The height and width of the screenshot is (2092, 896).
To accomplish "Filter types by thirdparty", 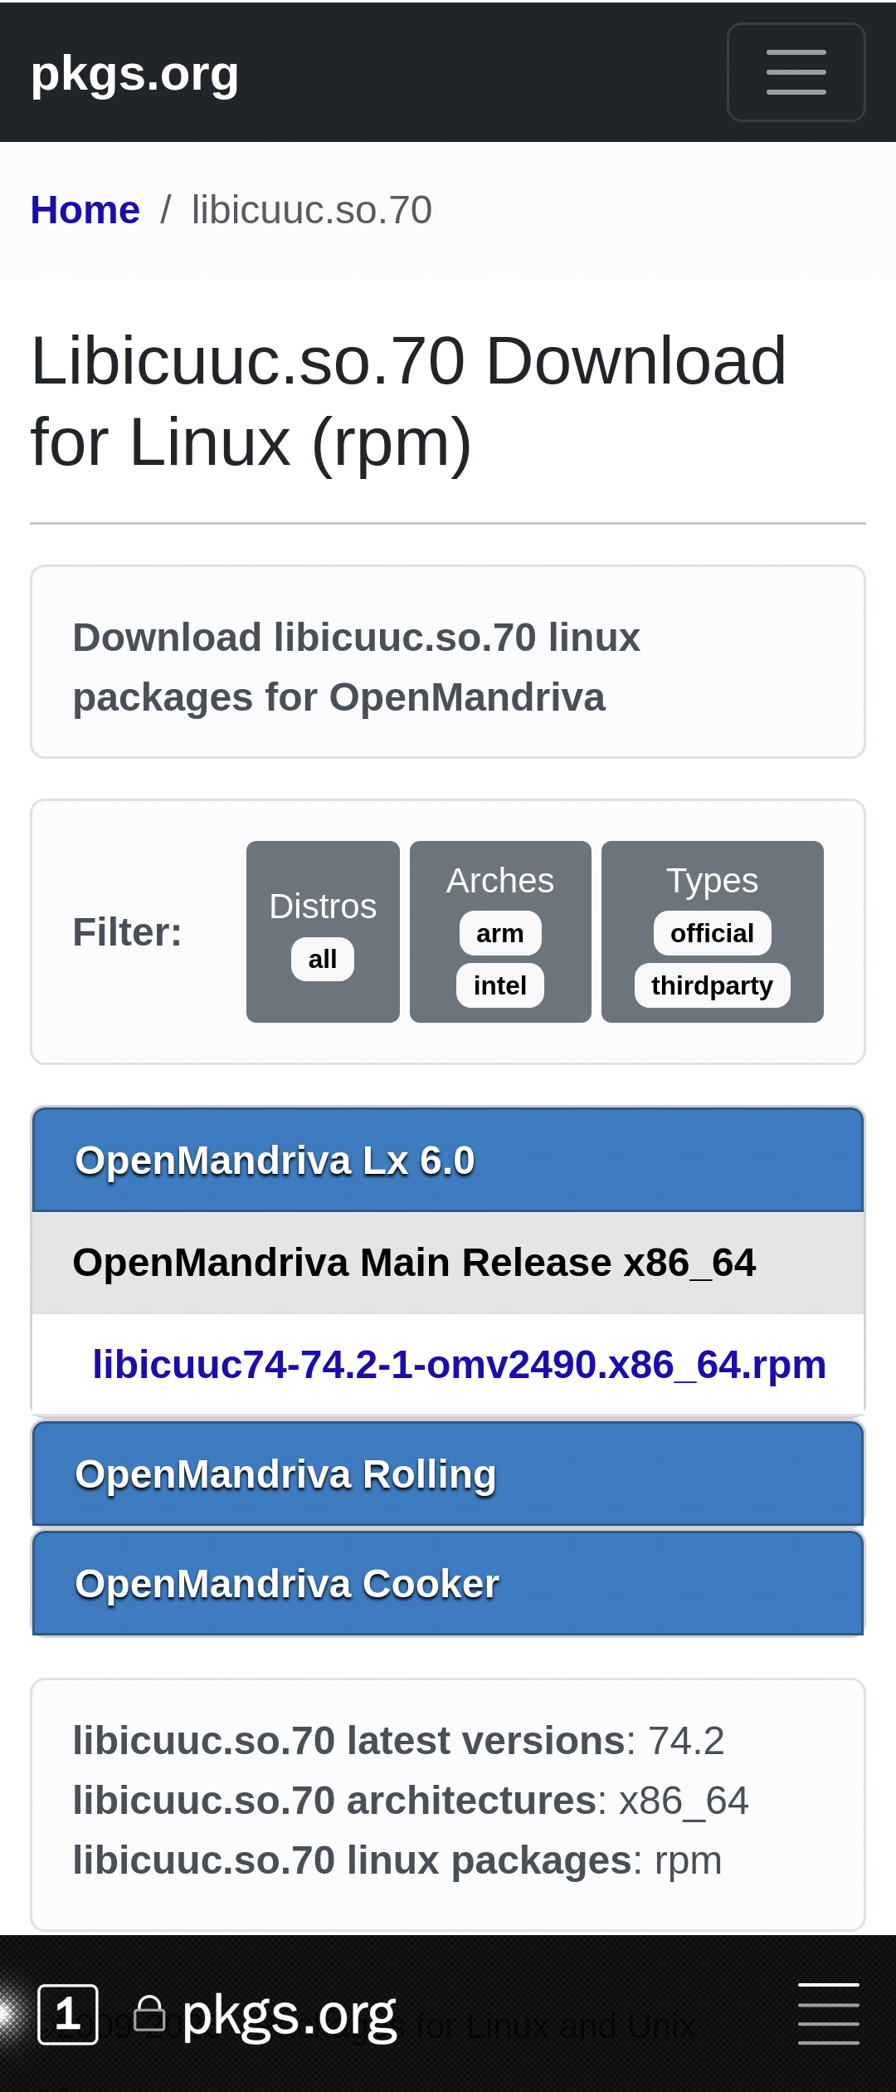I will click(x=713, y=985).
